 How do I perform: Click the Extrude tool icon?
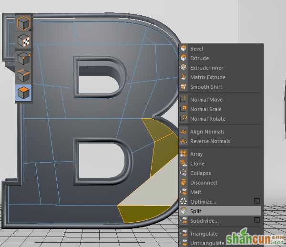click(x=184, y=58)
